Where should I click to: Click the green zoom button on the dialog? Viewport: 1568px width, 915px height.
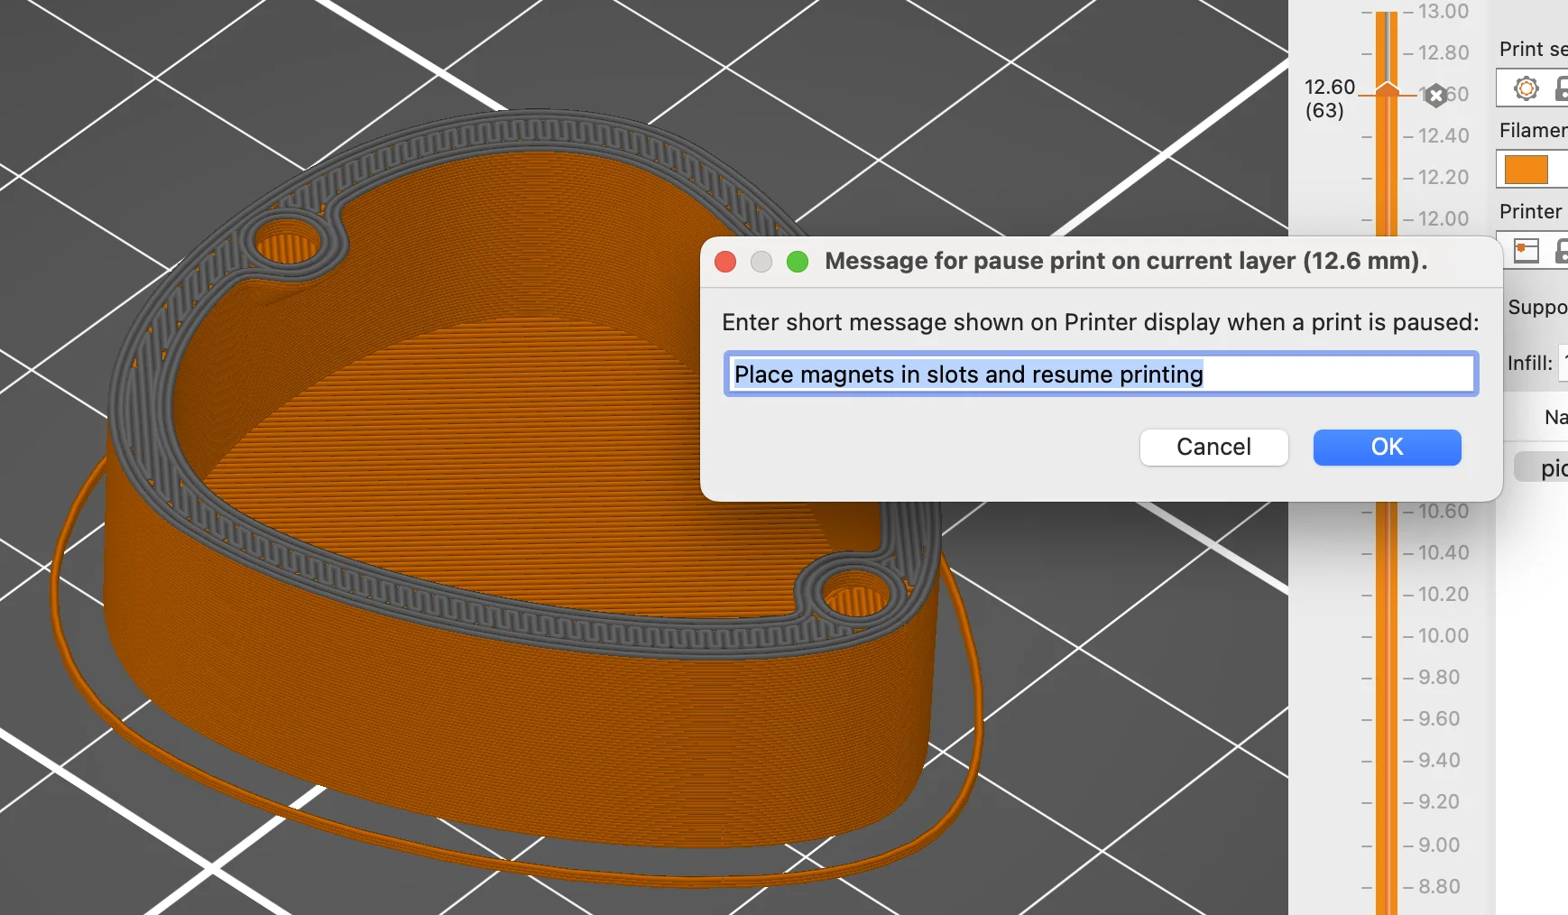point(797,262)
